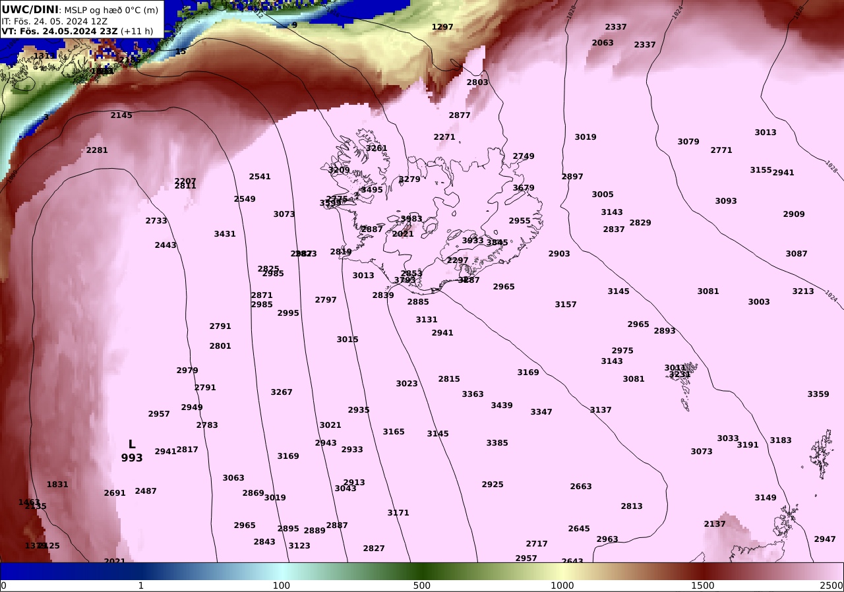Click the 2827 height value

click(374, 548)
